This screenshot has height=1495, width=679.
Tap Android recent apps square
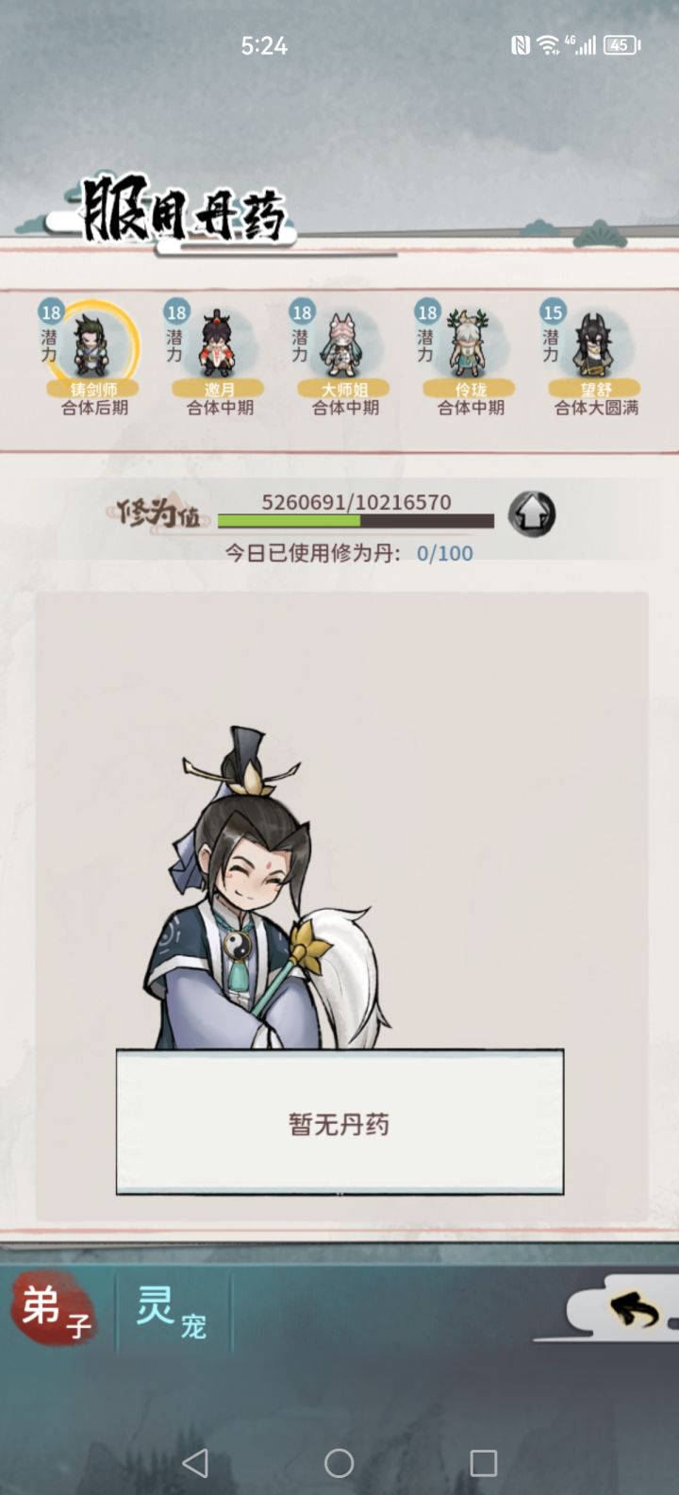click(483, 1463)
